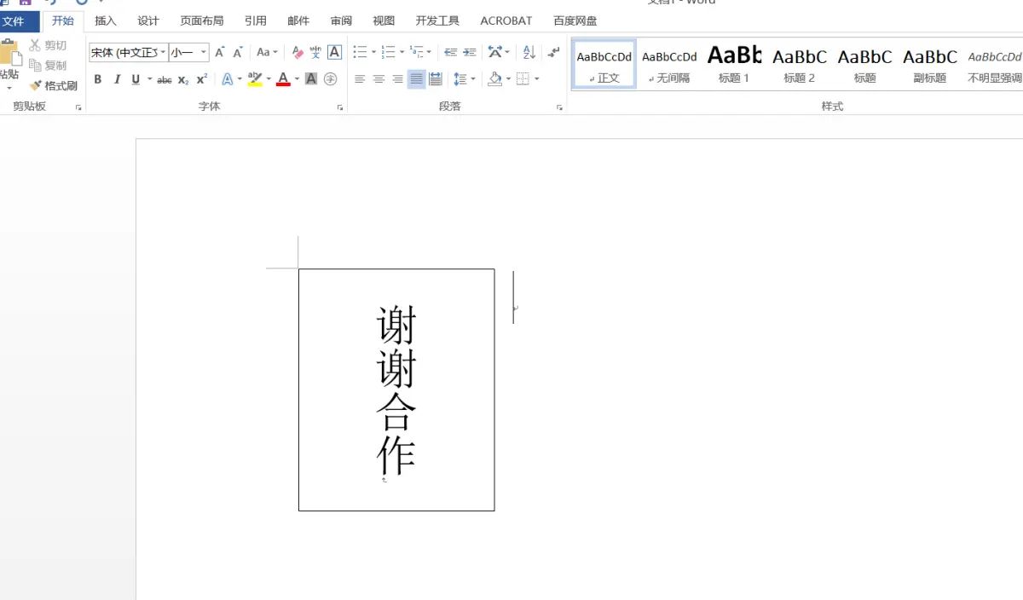The height and width of the screenshot is (600, 1023).
Task: Select the red font color swatch
Action: [281, 80]
